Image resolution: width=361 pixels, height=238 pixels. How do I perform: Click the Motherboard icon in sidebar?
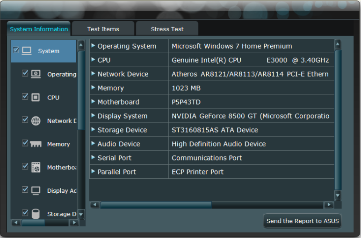click(36, 167)
